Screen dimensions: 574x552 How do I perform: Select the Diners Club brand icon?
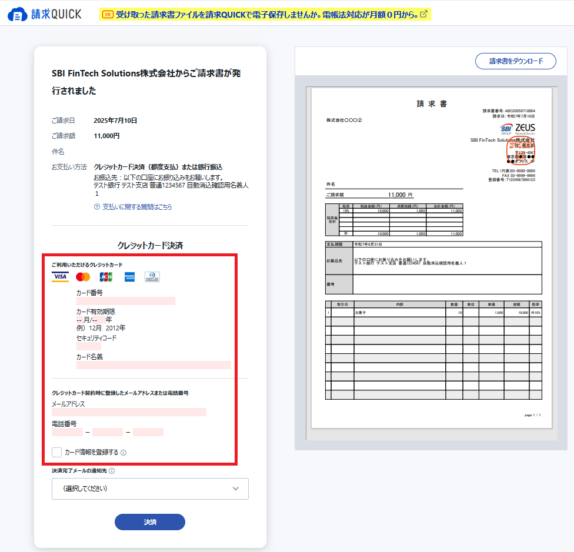[153, 277]
